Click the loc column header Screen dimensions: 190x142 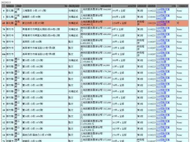click(x=45, y=6)
